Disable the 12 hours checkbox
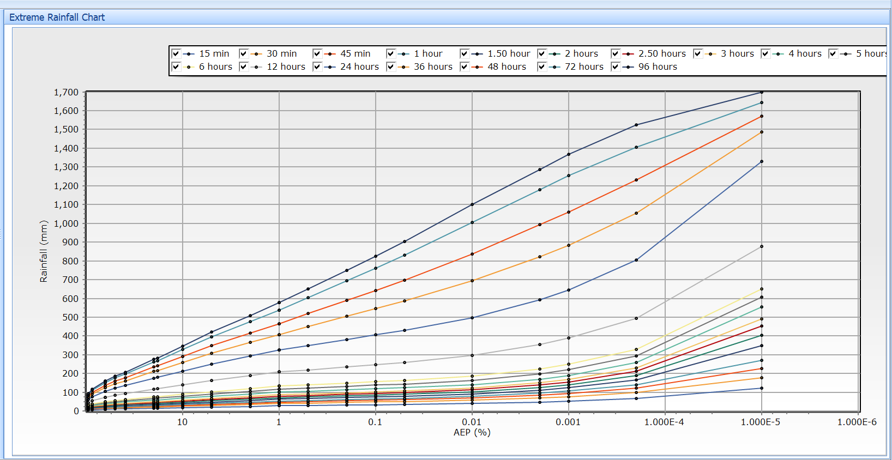This screenshot has width=892, height=460. [244, 66]
